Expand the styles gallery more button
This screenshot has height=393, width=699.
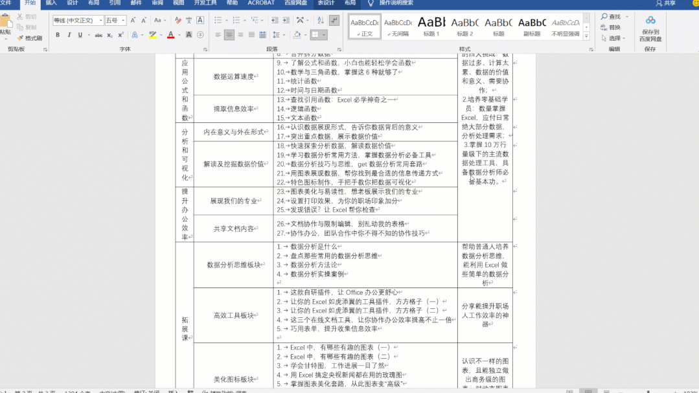[586, 36]
